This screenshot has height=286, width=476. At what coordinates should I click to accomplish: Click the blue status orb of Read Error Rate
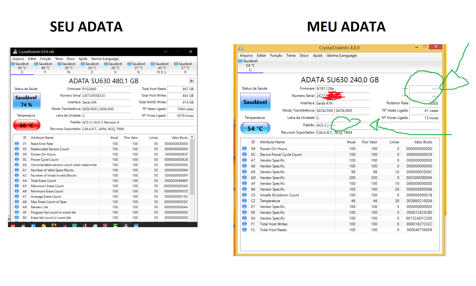click(x=17, y=144)
